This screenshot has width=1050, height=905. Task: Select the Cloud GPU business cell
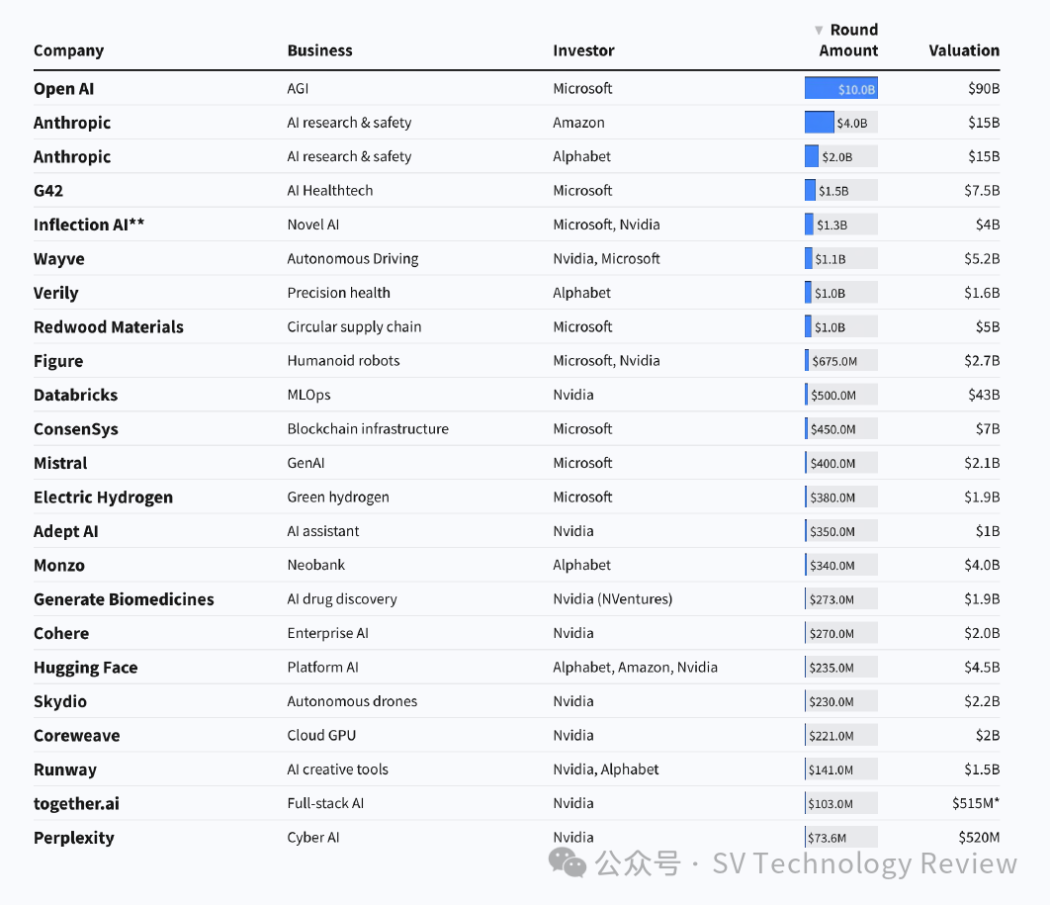point(321,736)
